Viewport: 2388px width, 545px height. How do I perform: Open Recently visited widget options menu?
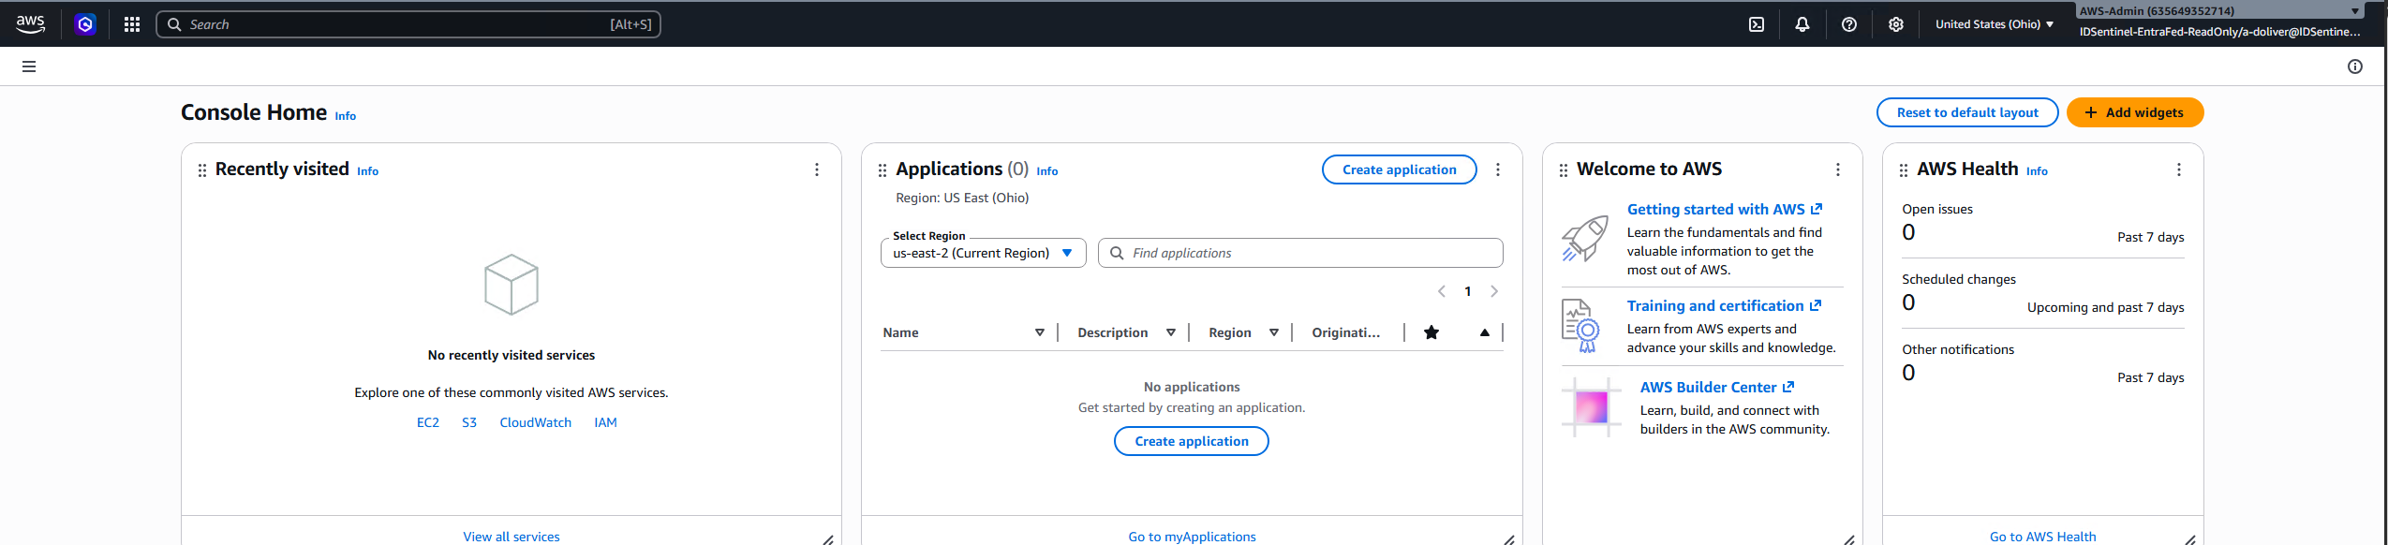[817, 169]
